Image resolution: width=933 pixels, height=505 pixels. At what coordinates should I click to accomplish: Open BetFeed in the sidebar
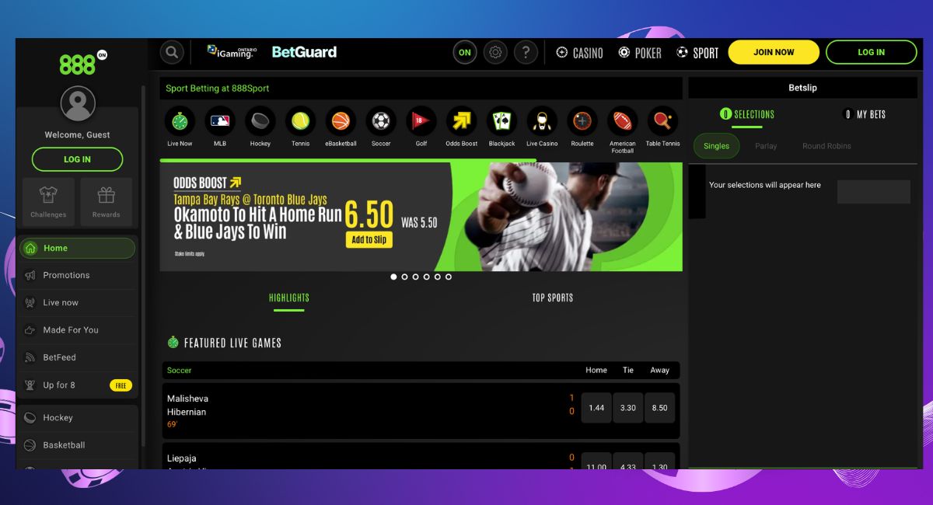point(77,357)
